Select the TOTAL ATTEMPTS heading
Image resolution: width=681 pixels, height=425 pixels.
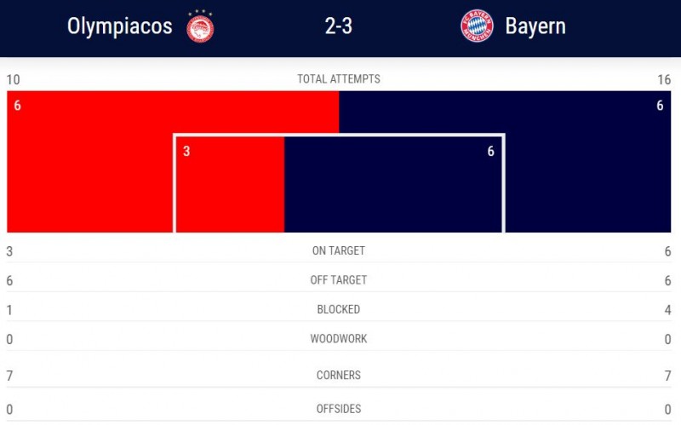click(x=339, y=79)
